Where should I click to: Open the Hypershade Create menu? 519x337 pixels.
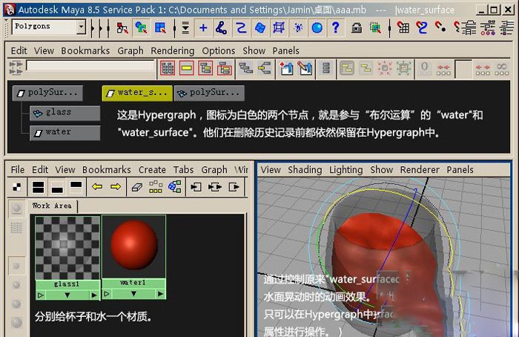152,170
